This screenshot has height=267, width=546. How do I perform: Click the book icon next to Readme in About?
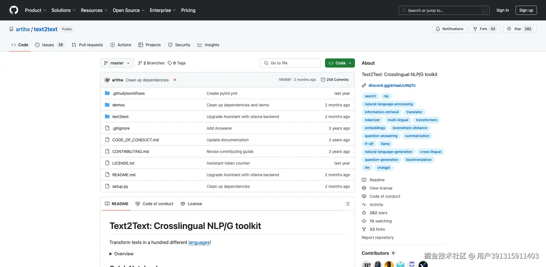[364, 180]
